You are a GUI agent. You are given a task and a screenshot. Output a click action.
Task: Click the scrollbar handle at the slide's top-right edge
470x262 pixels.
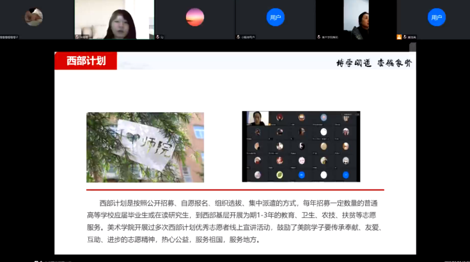point(412,47)
